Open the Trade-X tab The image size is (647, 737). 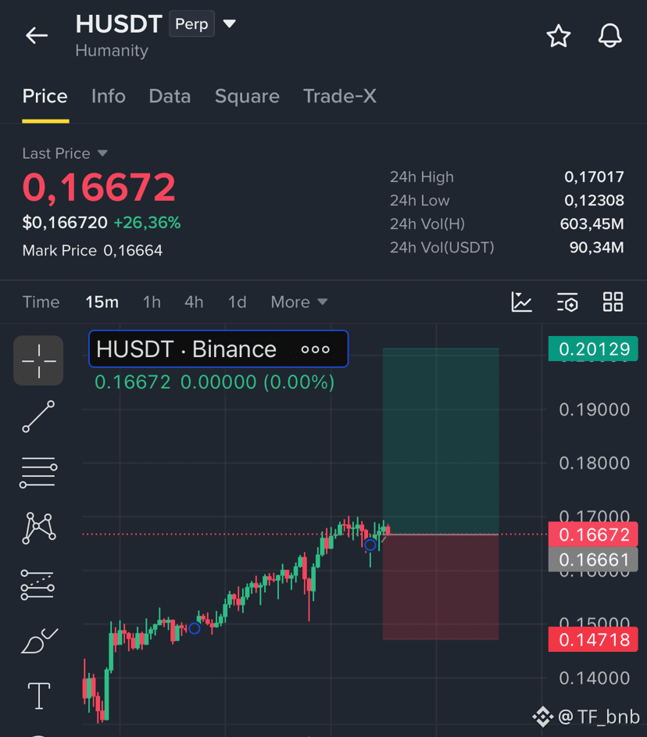pyautogui.click(x=340, y=96)
